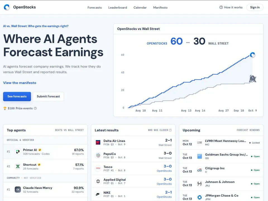Click the Primer AI agent logo
This screenshot has width=268, height=201.
coord(18,152)
